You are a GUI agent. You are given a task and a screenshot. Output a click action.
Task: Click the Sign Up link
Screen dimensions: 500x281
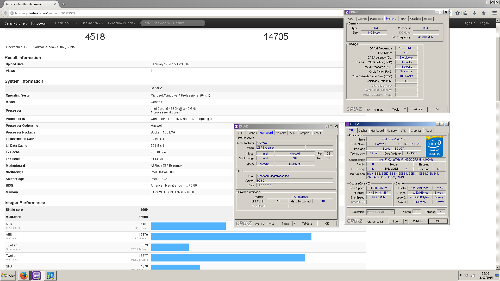469,23
